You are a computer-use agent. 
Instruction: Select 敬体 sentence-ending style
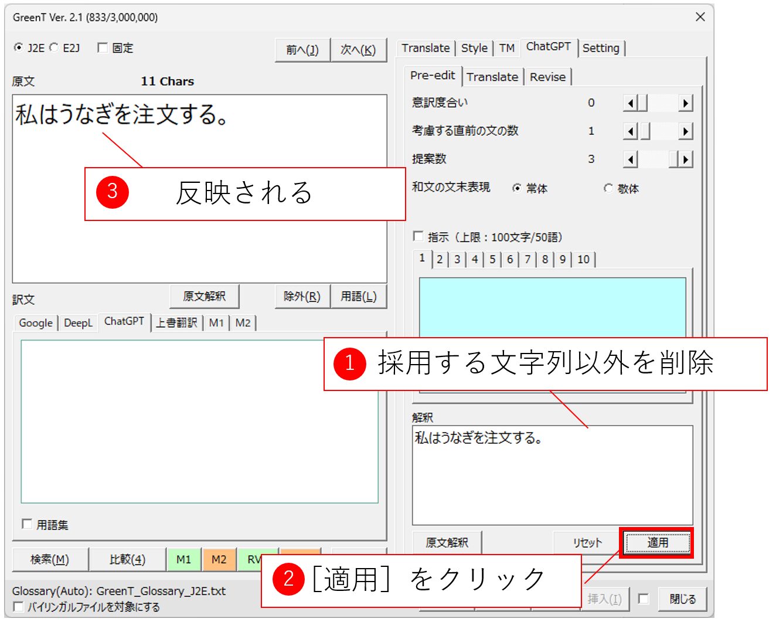click(608, 188)
